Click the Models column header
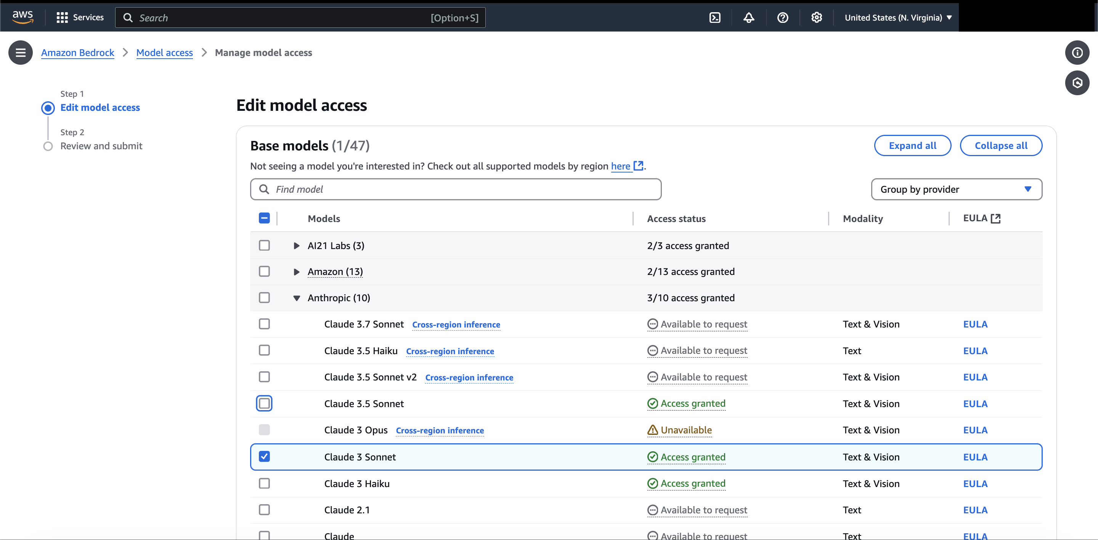This screenshot has height=540, width=1098. point(324,219)
